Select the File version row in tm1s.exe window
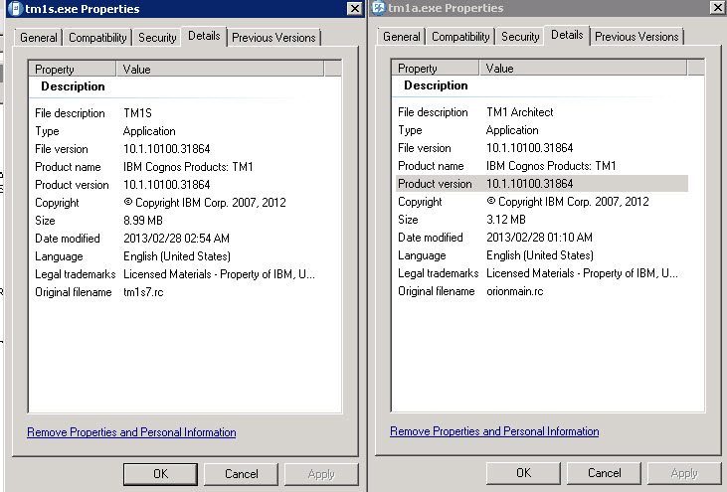 coord(178,149)
